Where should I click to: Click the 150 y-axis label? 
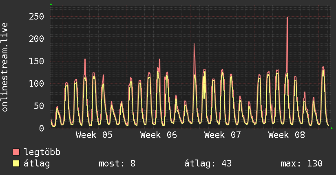pyautogui.click(x=36, y=61)
